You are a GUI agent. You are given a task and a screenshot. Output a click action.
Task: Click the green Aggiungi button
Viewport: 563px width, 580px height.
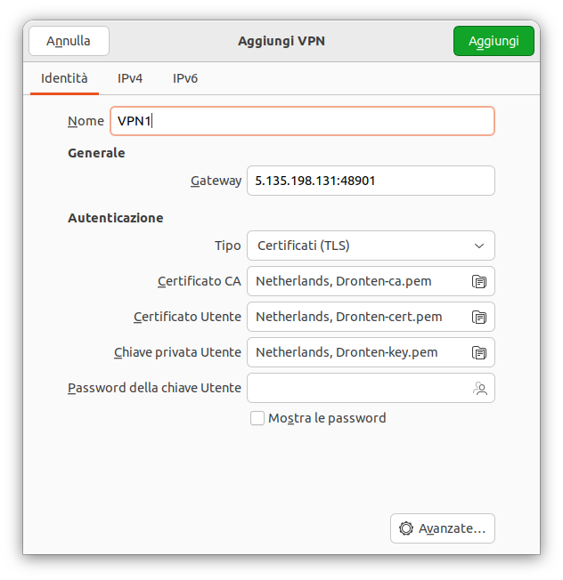tap(494, 41)
